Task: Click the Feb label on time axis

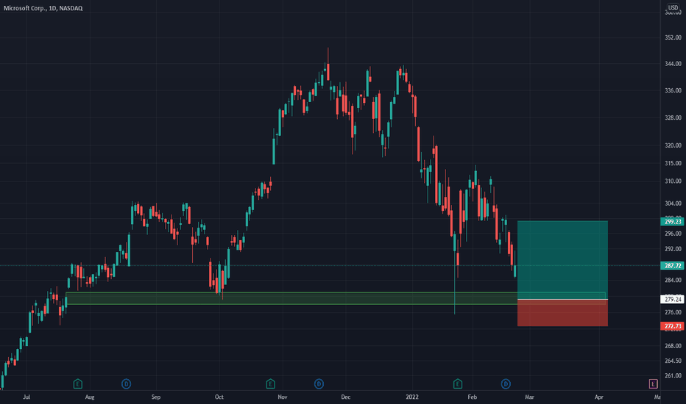Action: [472, 397]
